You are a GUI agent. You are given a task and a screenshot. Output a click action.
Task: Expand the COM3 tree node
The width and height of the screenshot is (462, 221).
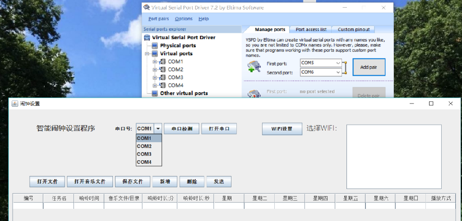[x=155, y=77]
